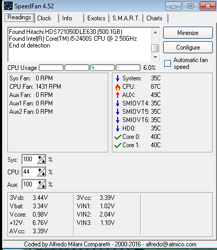The image size is (217, 250).
Task: Click the flame icon next to CPU temperature
Action: click(118, 87)
